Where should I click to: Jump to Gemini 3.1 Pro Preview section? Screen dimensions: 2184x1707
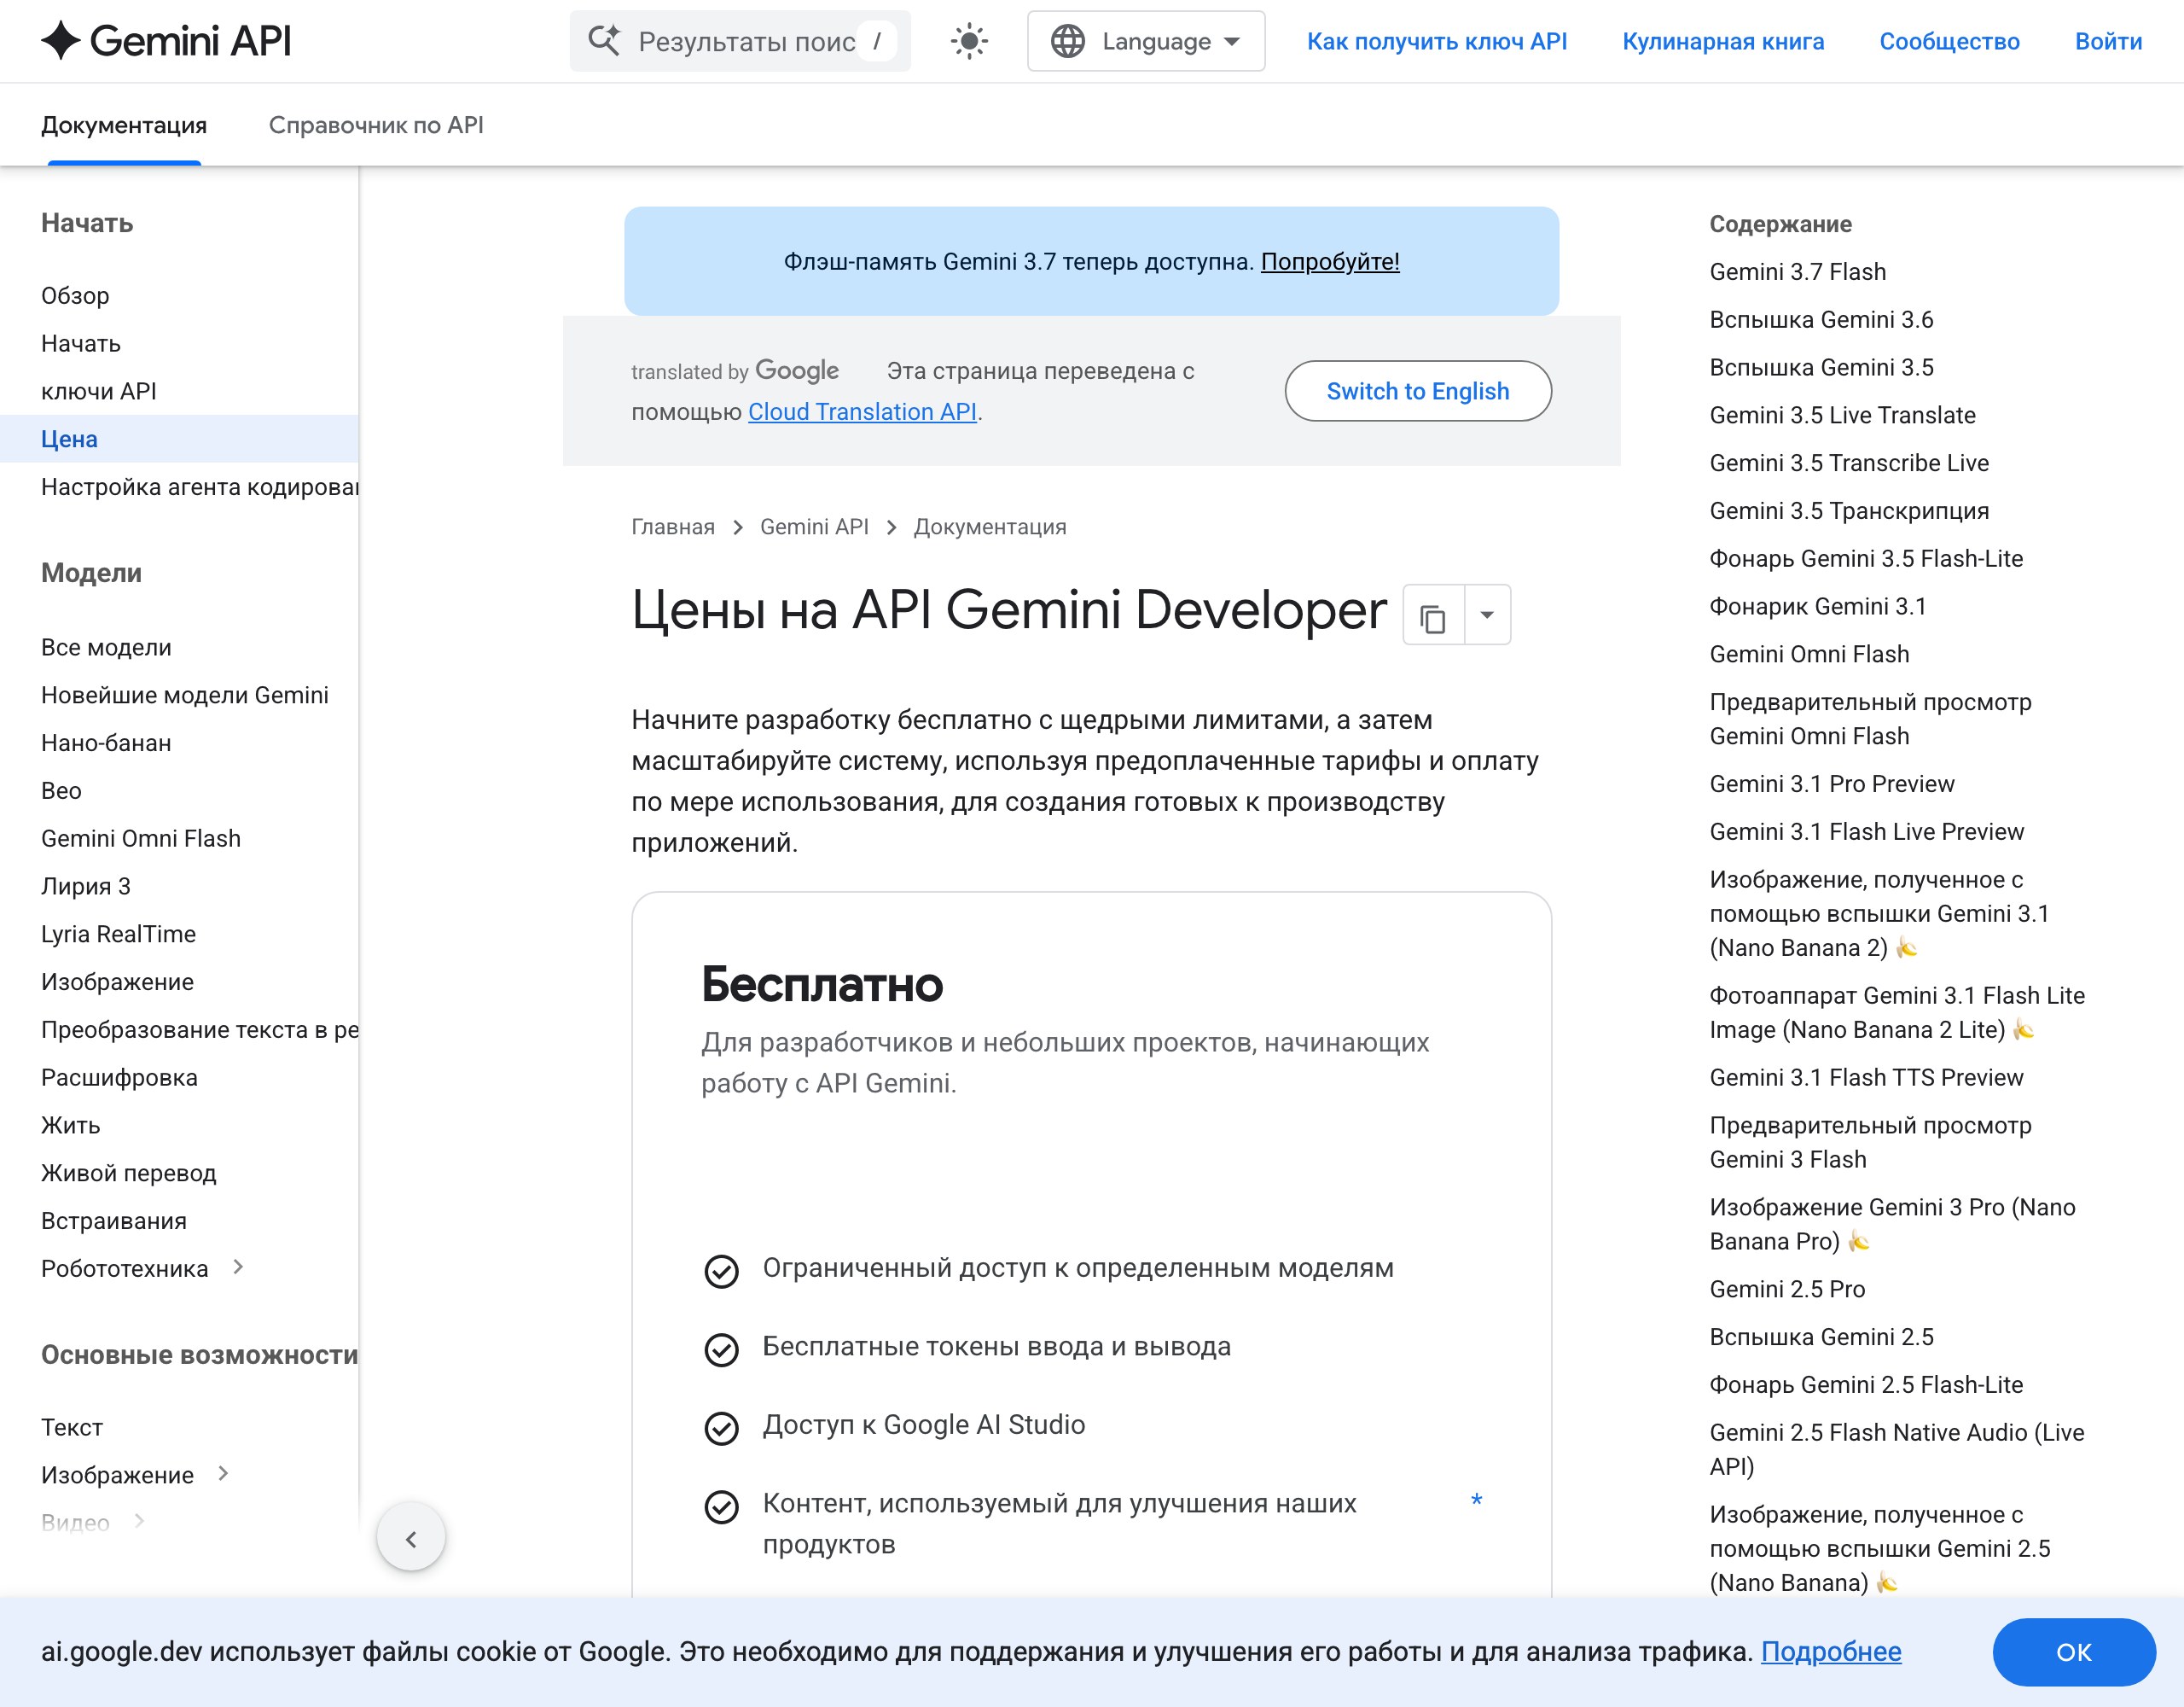click(1832, 784)
